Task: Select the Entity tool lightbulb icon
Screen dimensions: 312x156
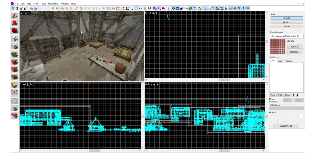Action: coord(14,39)
